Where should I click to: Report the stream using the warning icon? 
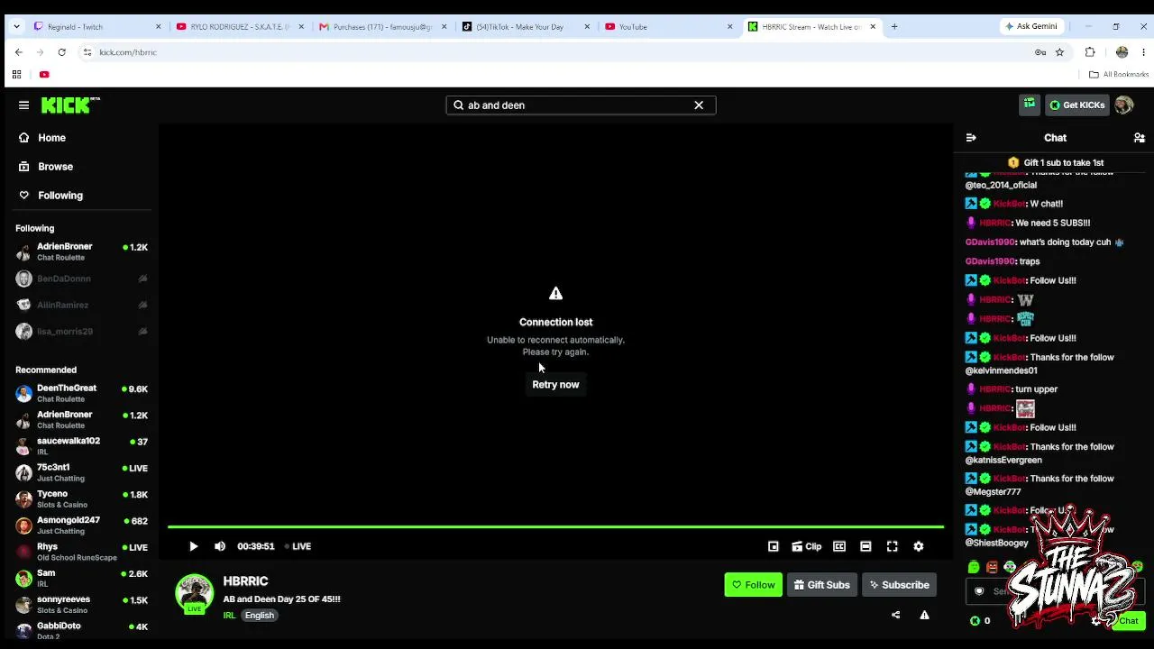click(x=924, y=615)
